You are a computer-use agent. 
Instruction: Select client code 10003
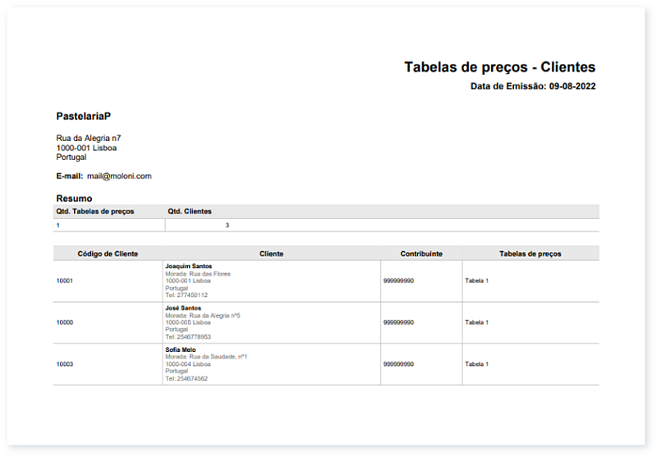coord(65,364)
